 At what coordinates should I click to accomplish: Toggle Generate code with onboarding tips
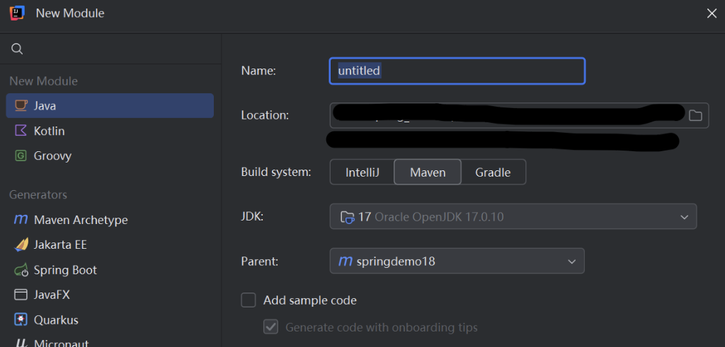coord(270,328)
